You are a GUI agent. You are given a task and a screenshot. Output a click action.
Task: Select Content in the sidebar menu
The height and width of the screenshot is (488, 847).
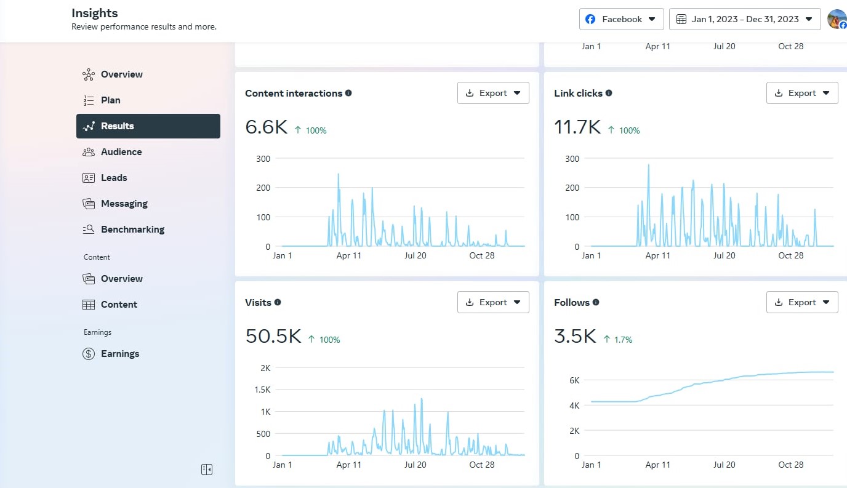(119, 305)
